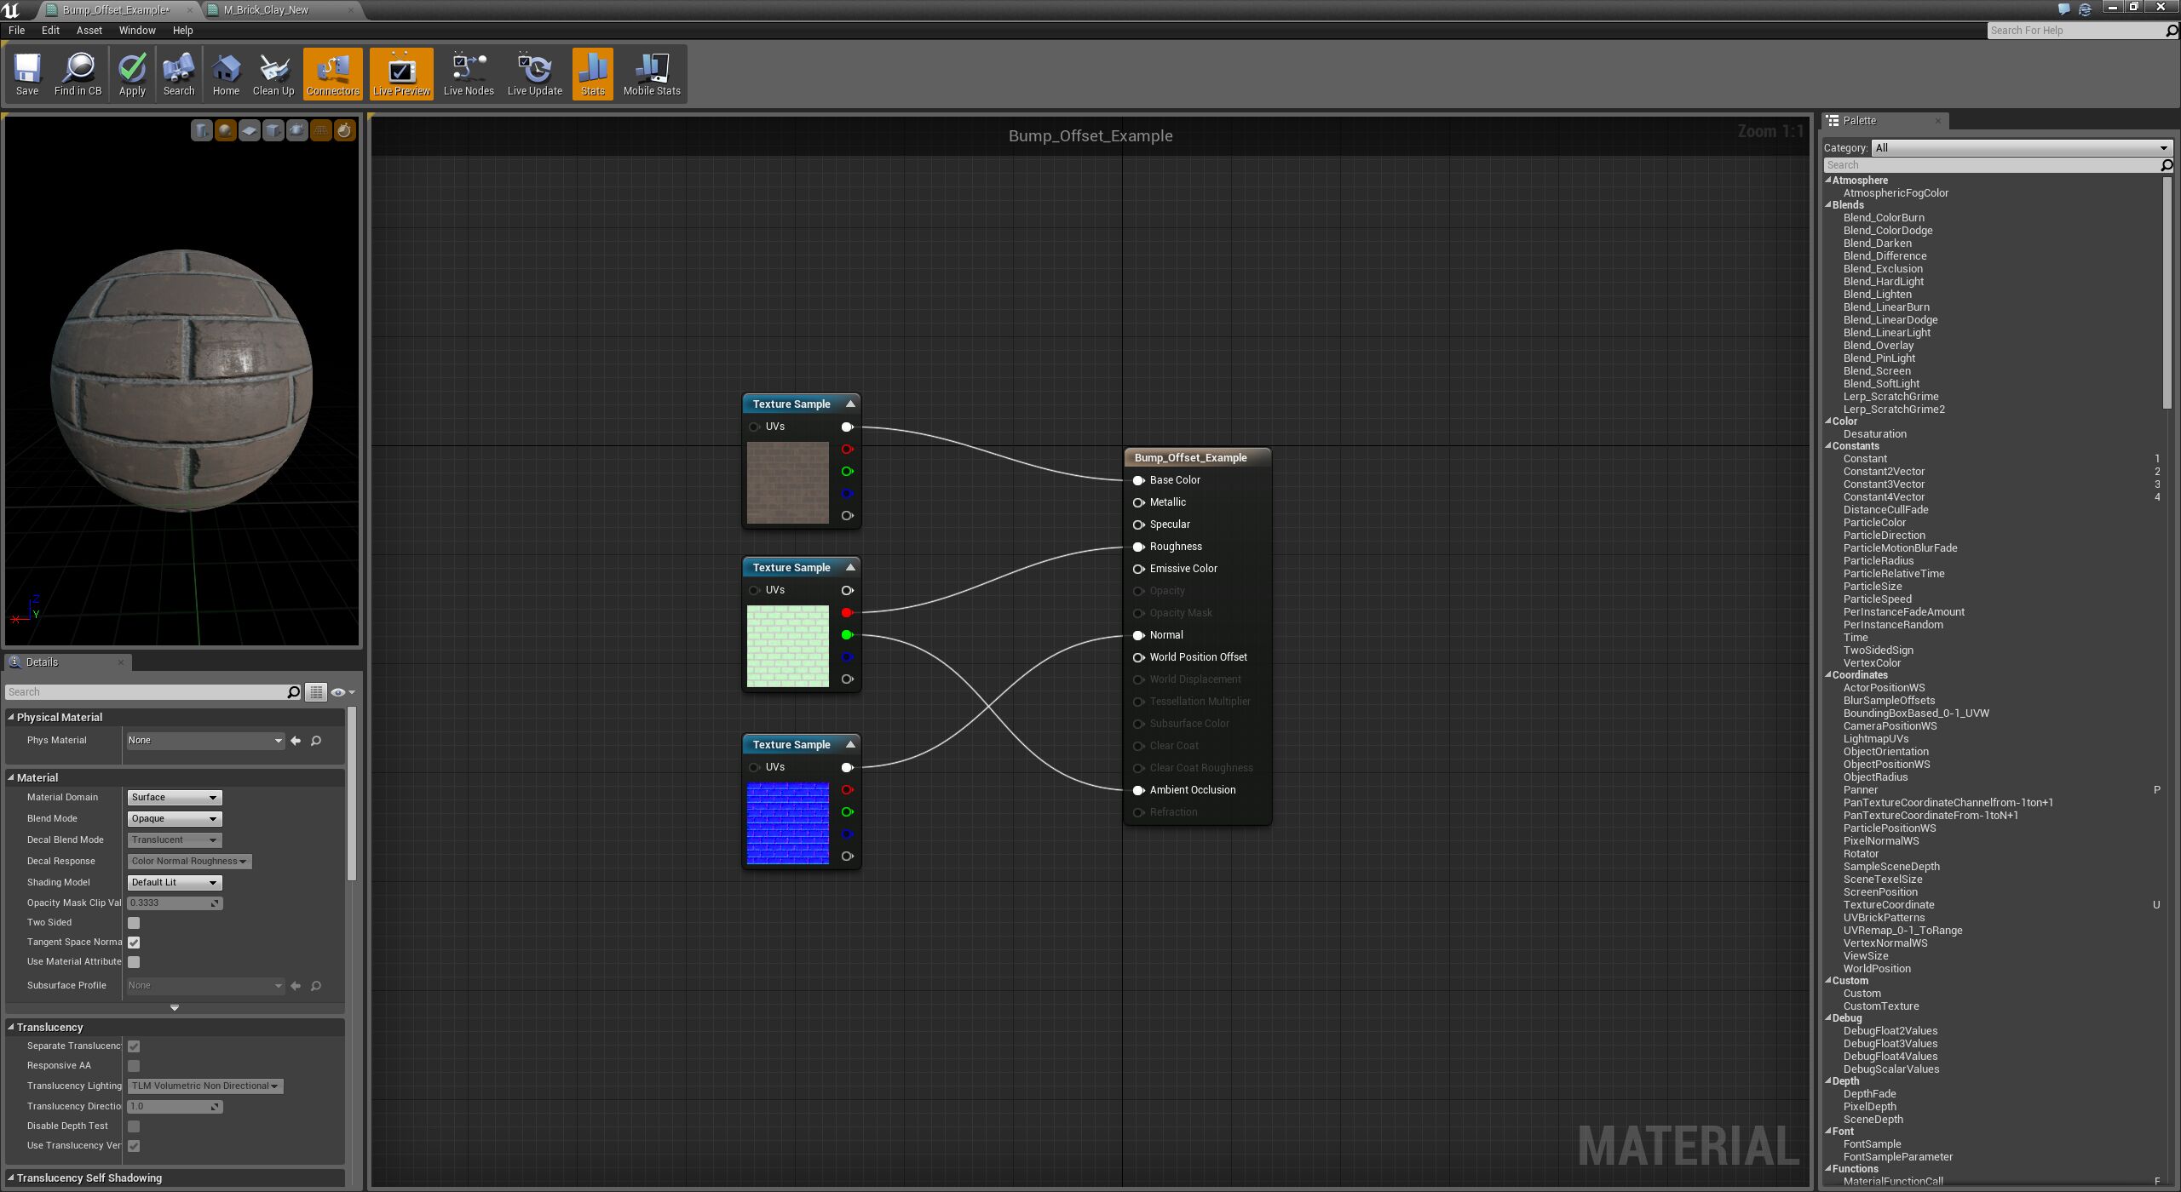
Task: Toggle the Stats toolbar button
Action: pos(592,74)
